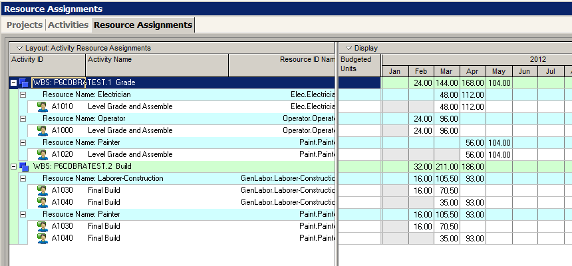Switch to the Projects tab
The height and width of the screenshot is (266, 572).
pyautogui.click(x=25, y=25)
